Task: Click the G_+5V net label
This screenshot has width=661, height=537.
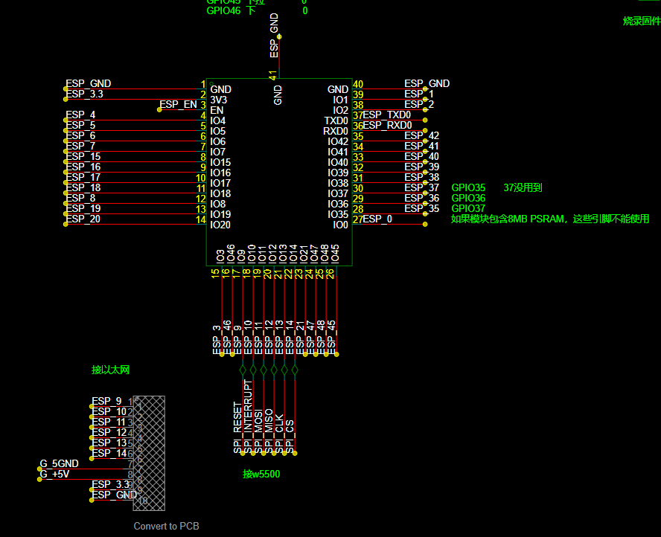Action: point(54,475)
